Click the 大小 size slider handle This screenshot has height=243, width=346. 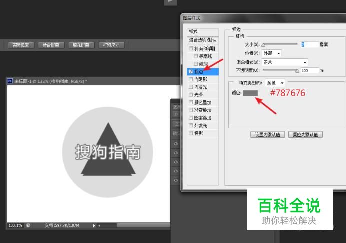tap(263, 45)
